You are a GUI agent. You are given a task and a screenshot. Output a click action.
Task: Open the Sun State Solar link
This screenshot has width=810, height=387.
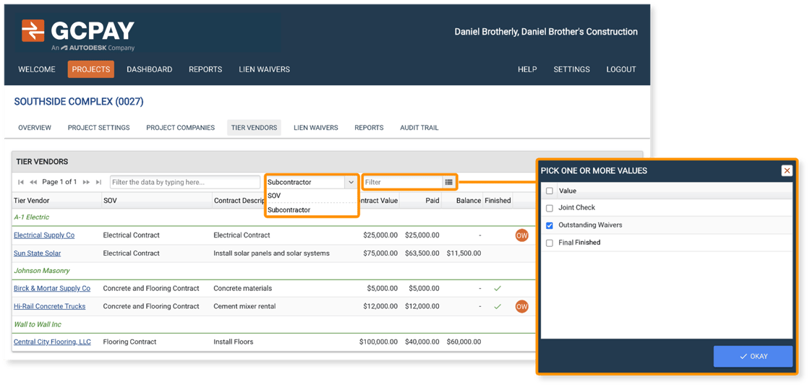(37, 253)
